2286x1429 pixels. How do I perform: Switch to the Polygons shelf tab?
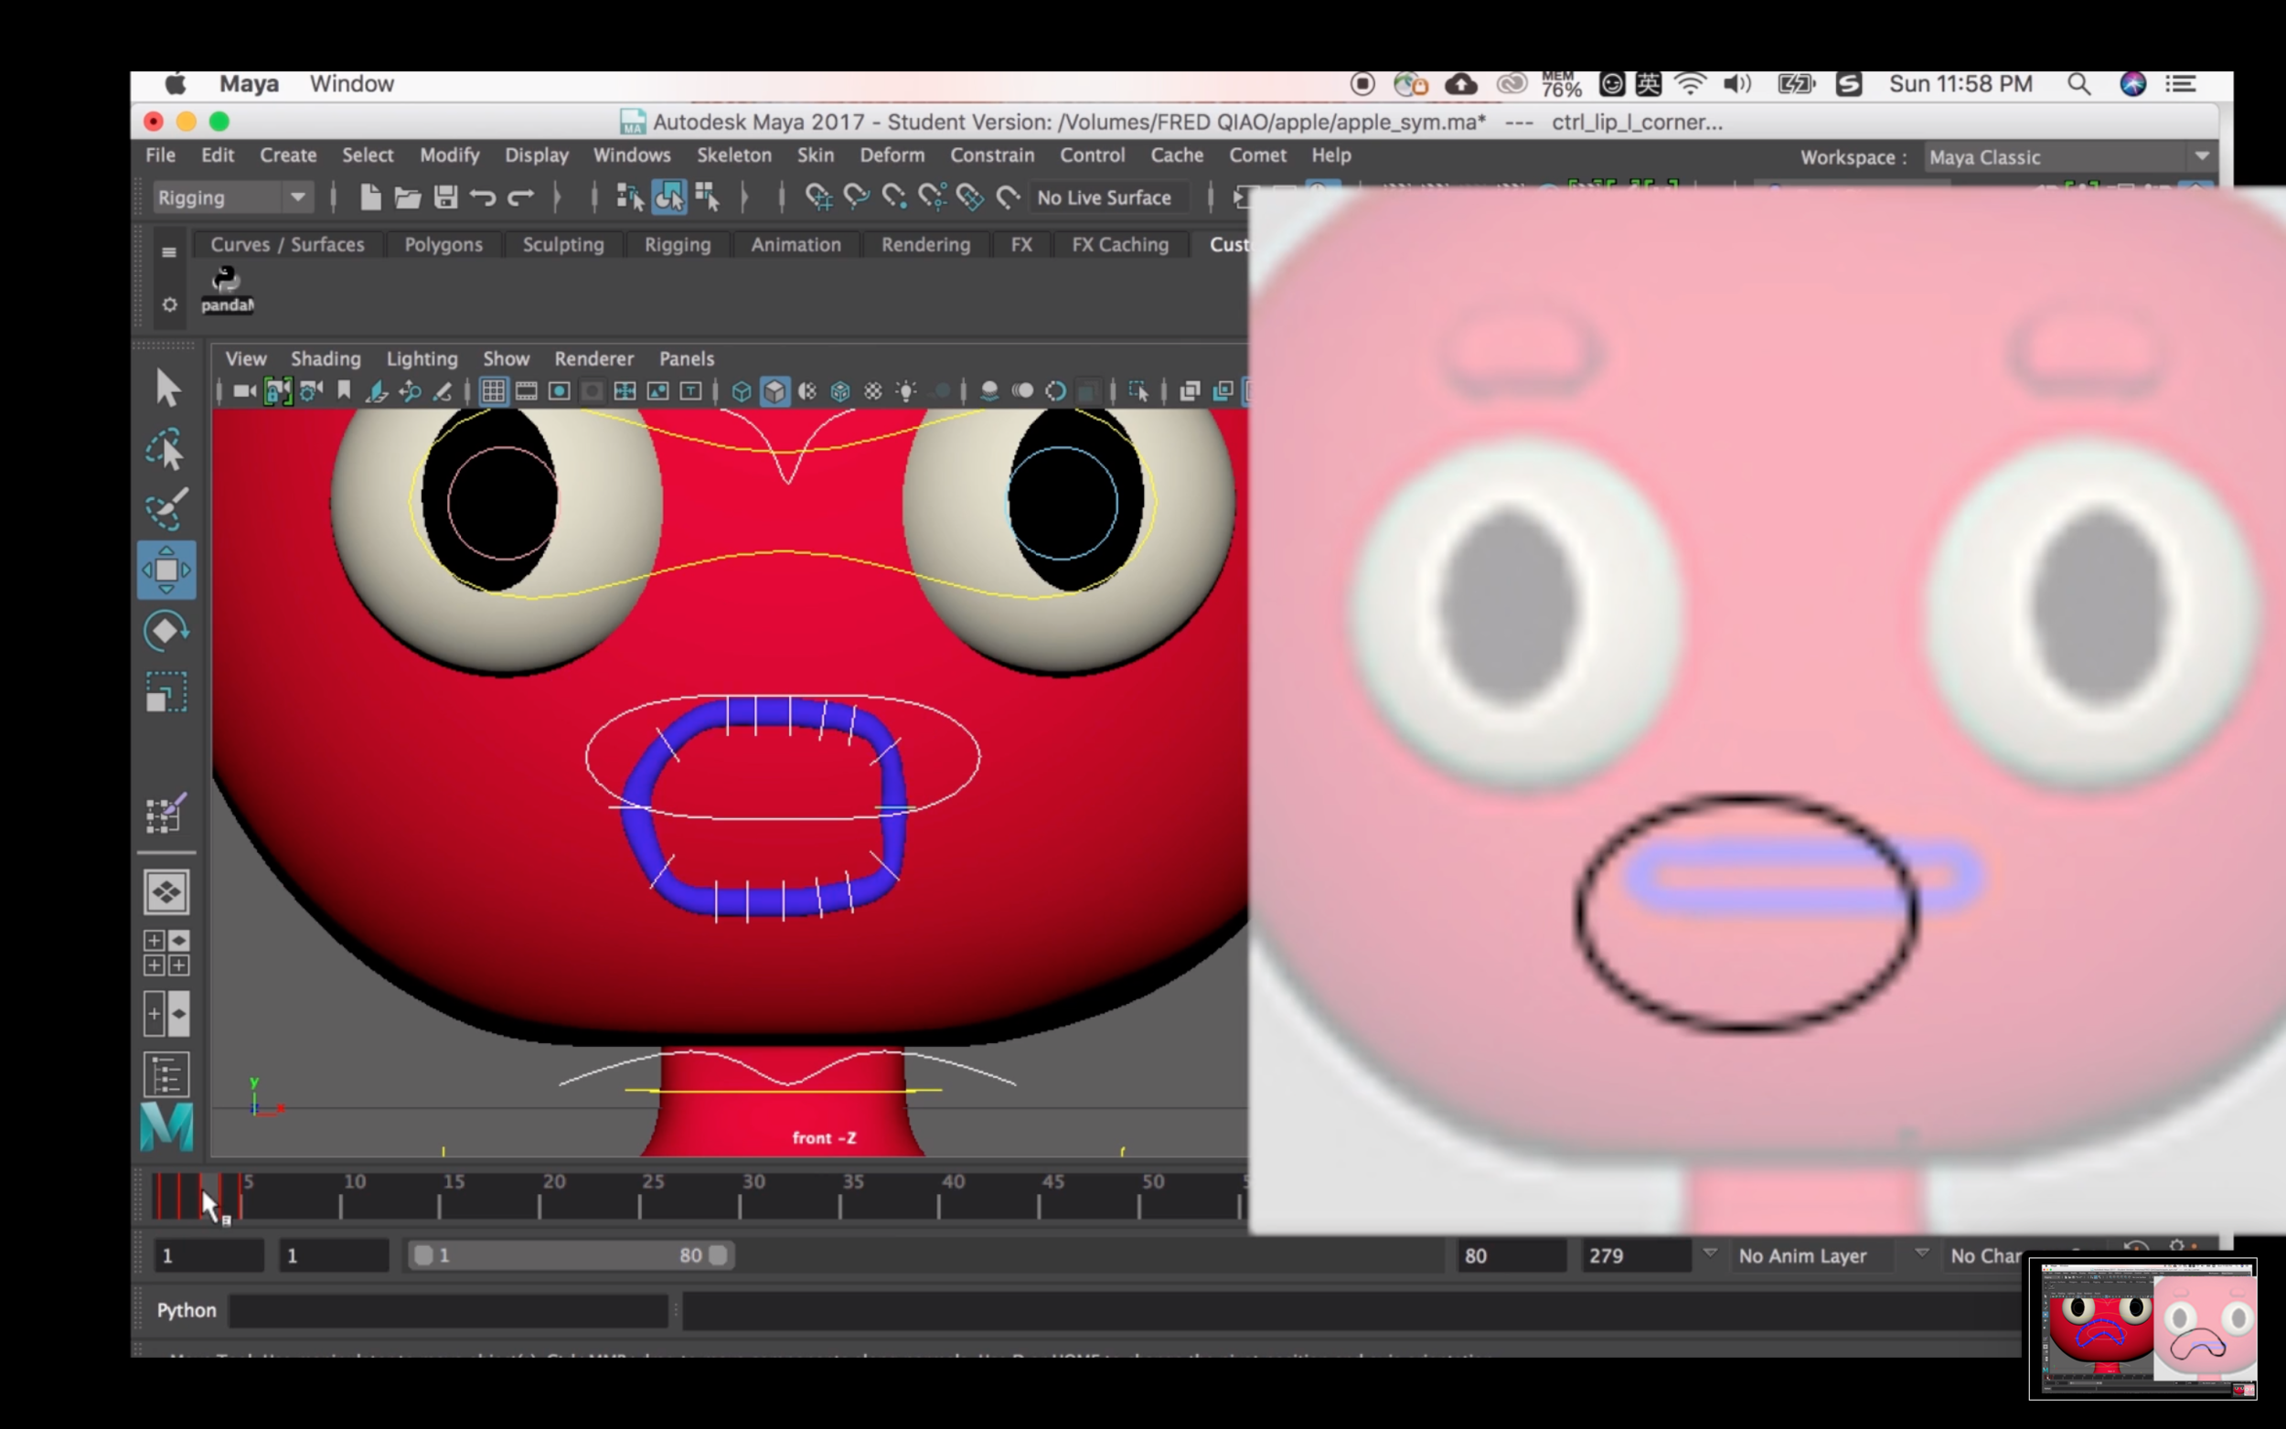coord(443,245)
